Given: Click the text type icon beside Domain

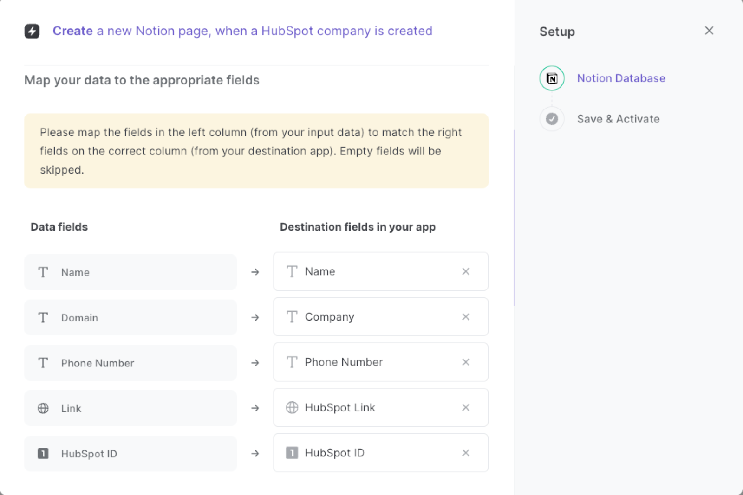Looking at the screenshot, I should pyautogui.click(x=43, y=318).
